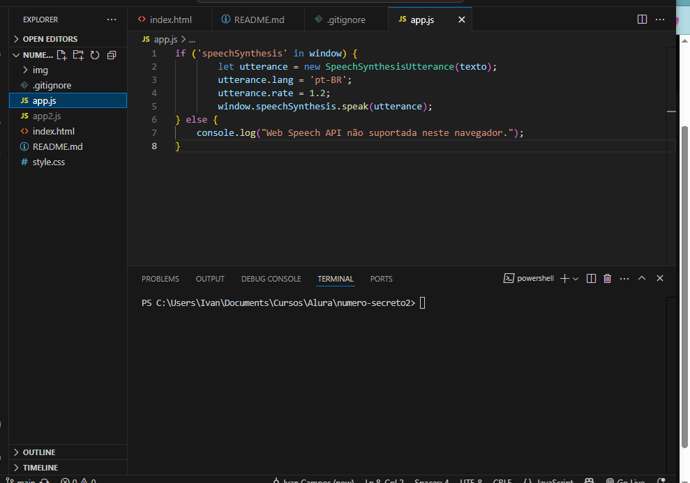Switch to the OUTPUT panel tab
Screen dimensions: 690x483
(x=210, y=279)
